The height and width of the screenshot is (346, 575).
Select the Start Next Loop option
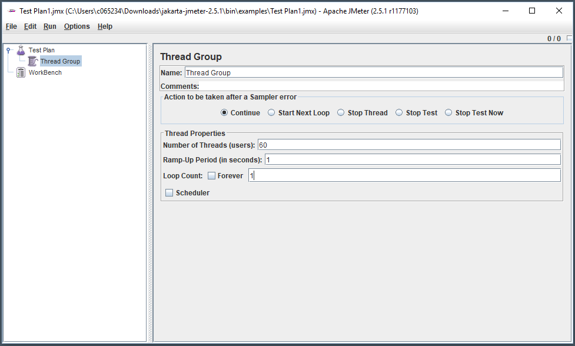click(271, 112)
